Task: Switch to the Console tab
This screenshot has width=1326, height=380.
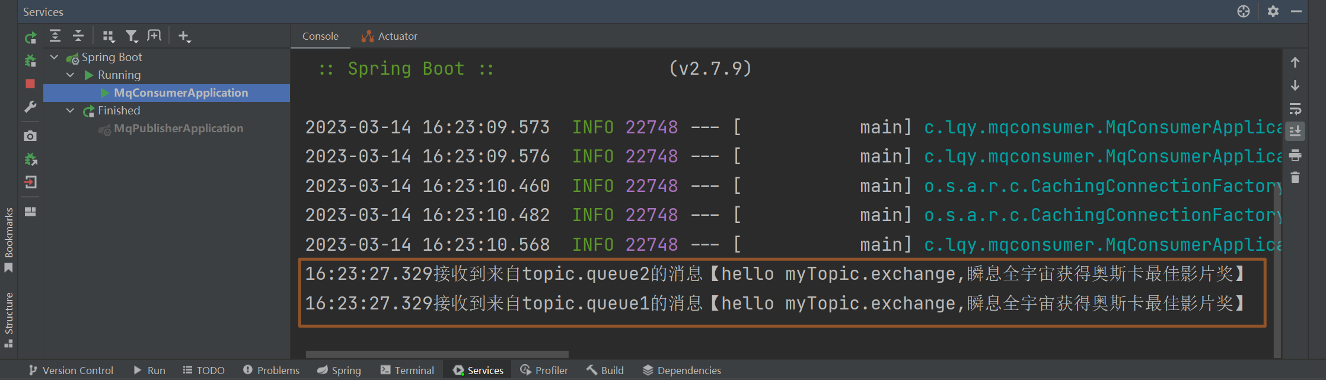Action: point(320,36)
